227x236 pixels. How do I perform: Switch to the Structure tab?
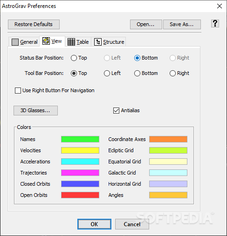click(x=109, y=42)
